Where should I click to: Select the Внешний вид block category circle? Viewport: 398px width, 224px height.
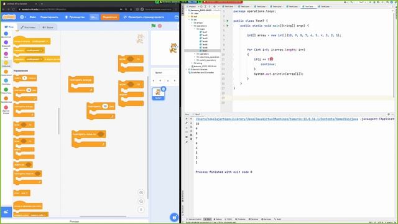point(6,42)
